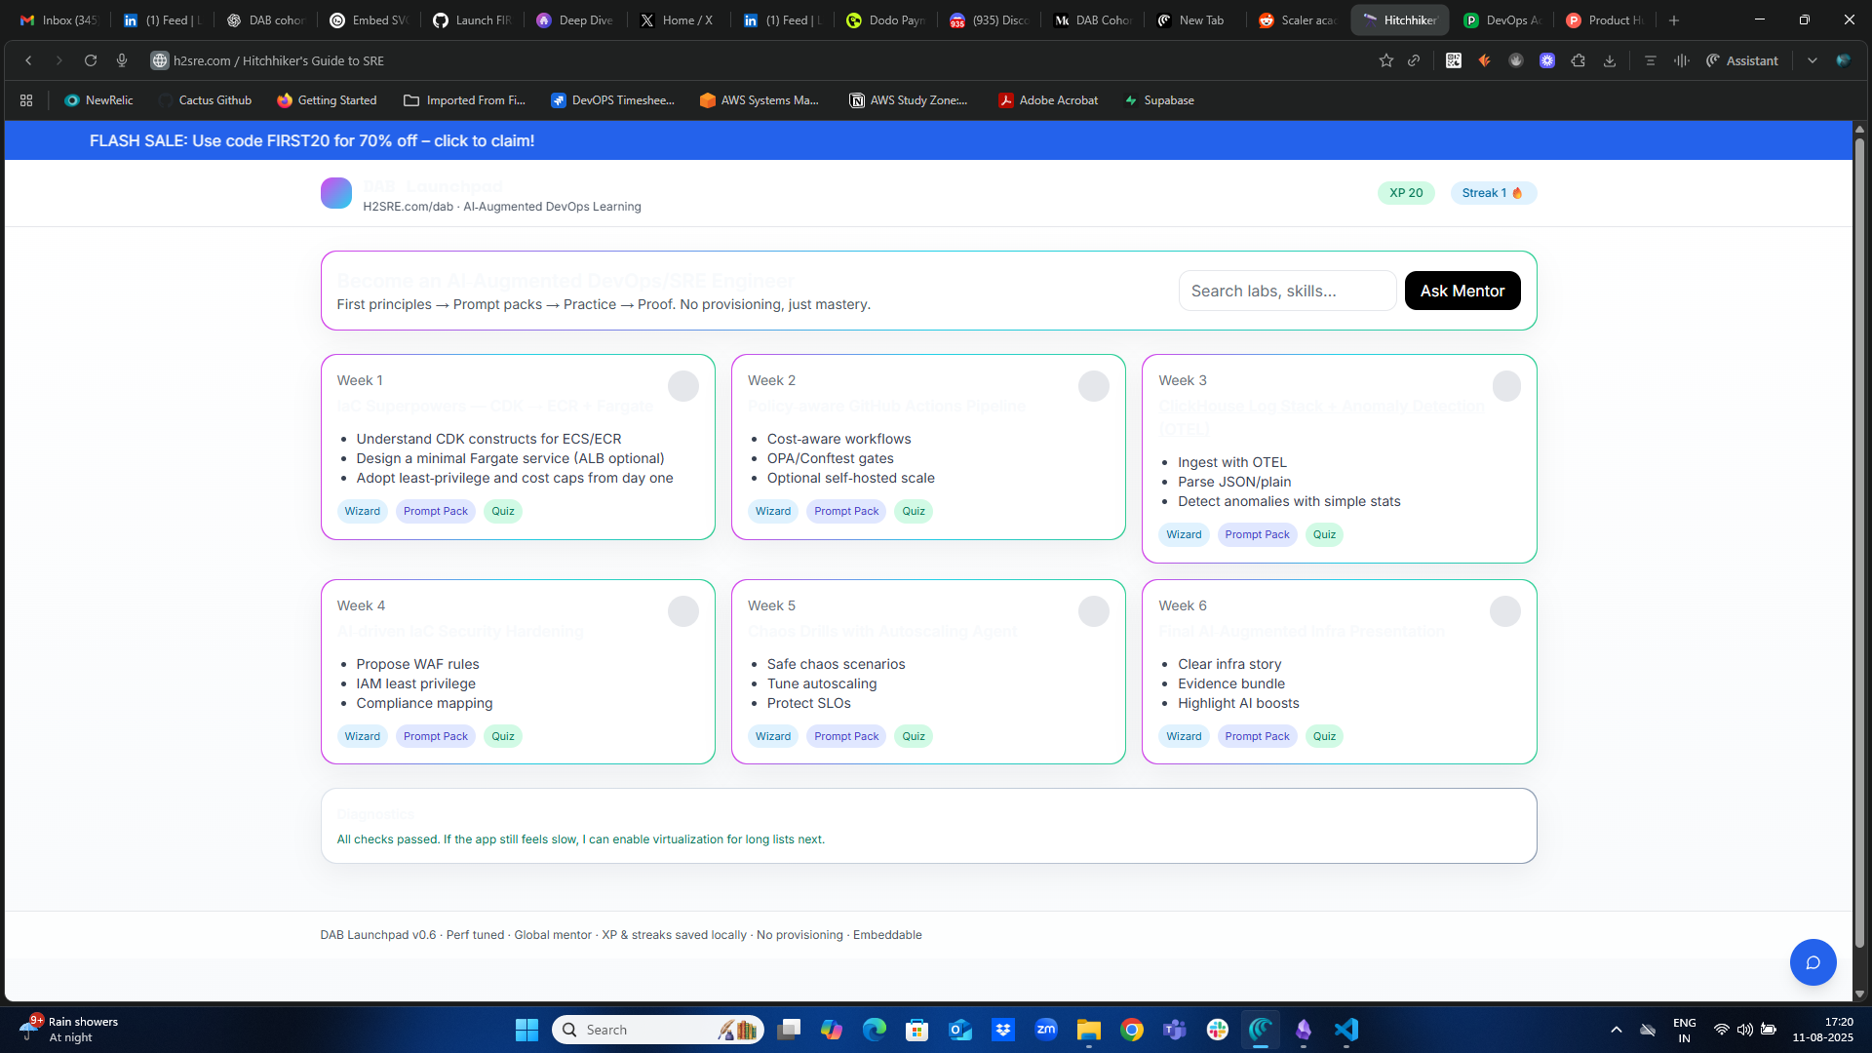Click the downloads icon in toolbar

pyautogui.click(x=1610, y=60)
